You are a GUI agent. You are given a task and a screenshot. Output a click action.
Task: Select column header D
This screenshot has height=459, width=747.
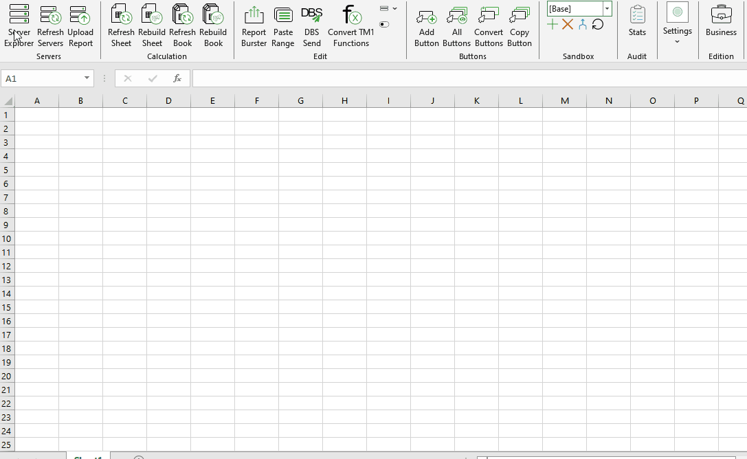click(168, 101)
